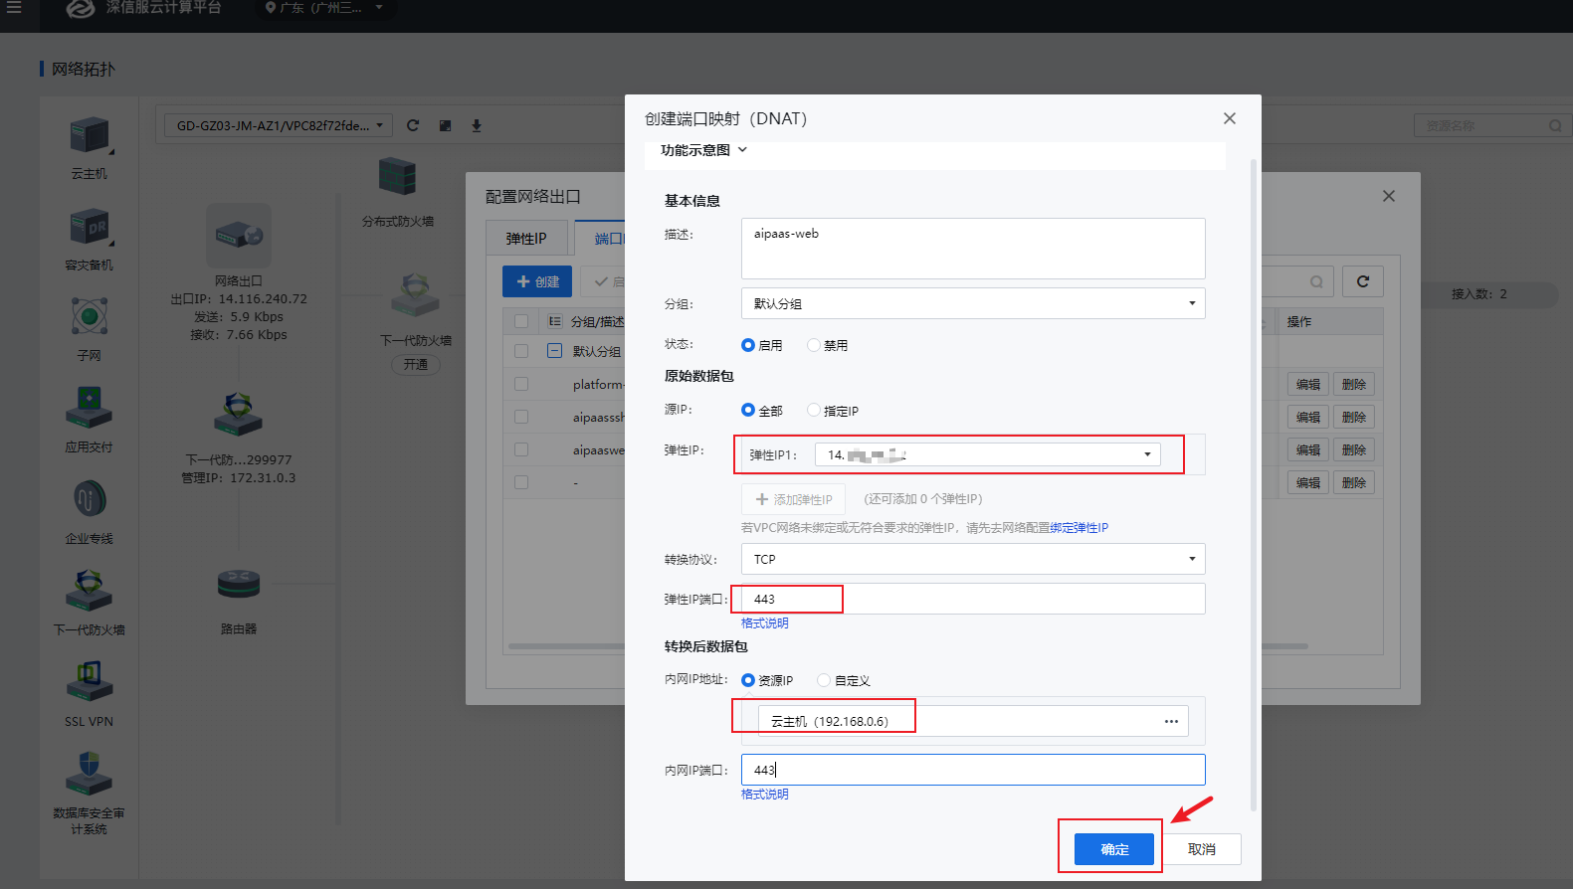Viewport: 1573px width, 889px height.
Task: Open the 分组 默认分组 dropdown
Action: [972, 303]
